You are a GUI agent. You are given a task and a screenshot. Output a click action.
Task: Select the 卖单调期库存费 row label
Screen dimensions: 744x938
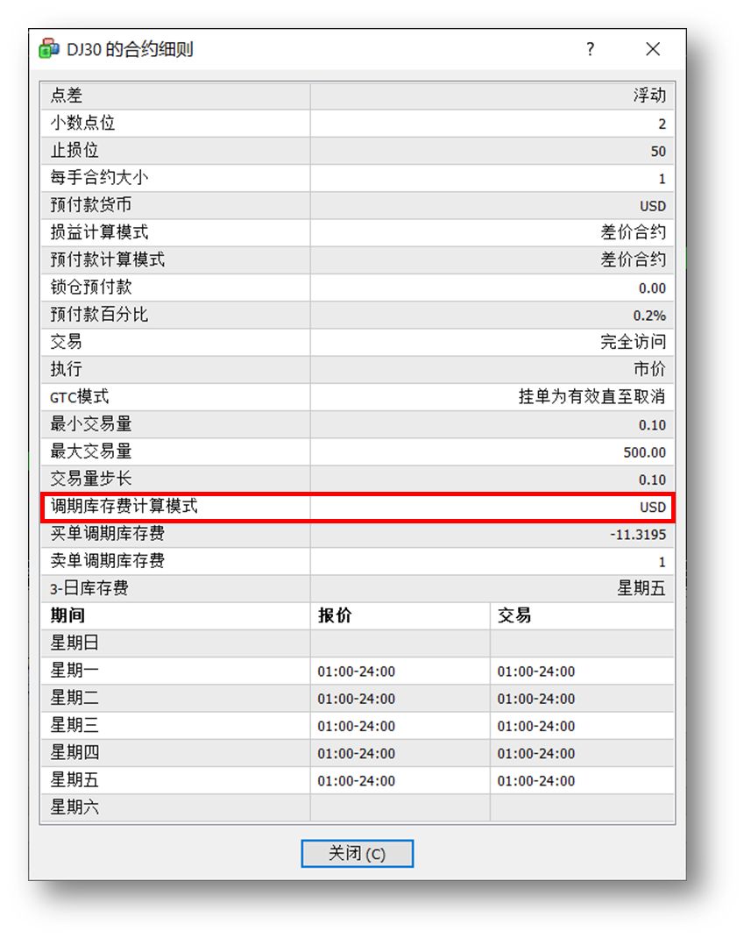pos(108,560)
